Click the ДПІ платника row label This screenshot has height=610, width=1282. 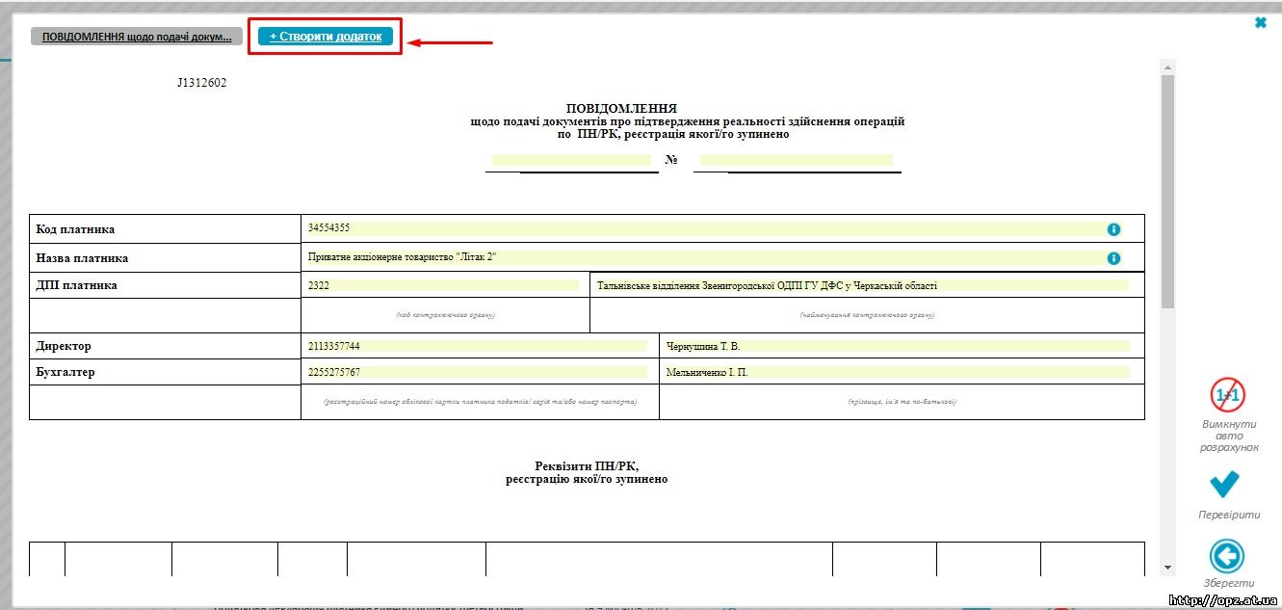[76, 285]
